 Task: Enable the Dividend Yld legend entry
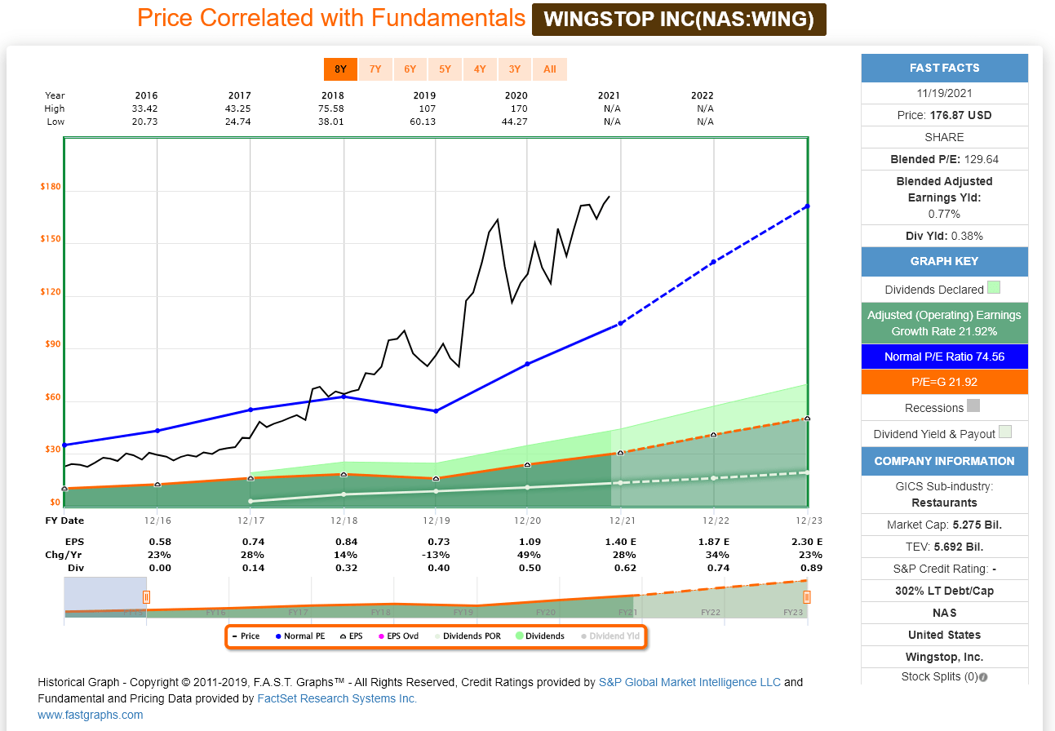(x=610, y=636)
